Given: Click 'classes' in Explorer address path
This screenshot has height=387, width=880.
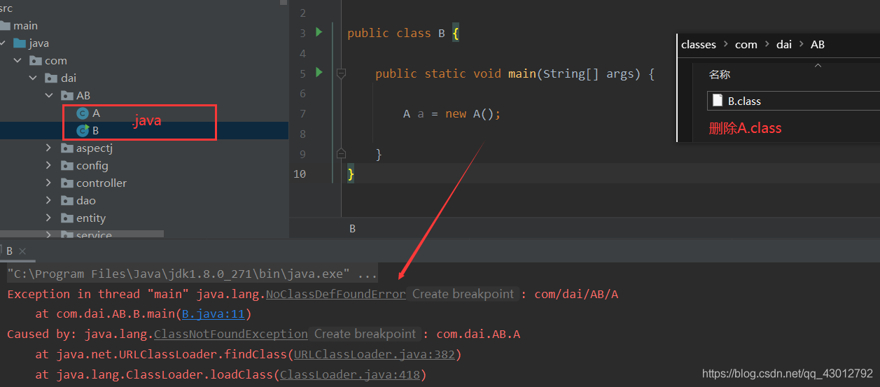Looking at the screenshot, I should [699, 44].
